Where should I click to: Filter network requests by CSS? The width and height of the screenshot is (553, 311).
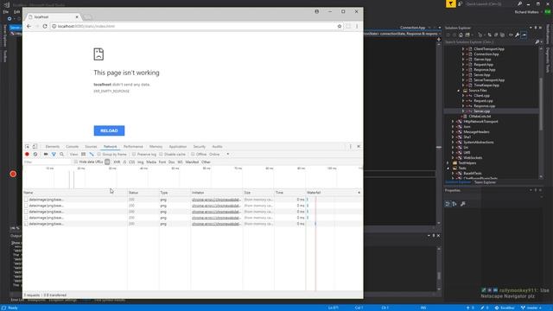(x=131, y=162)
